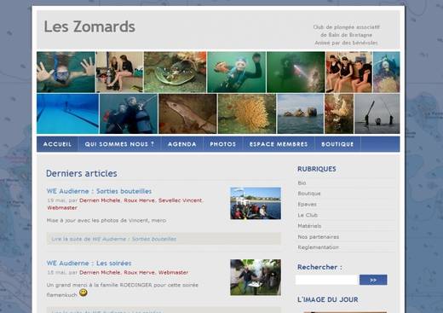The width and height of the screenshot is (443, 313).
Task: Open the QUI SOMMES NOUS ? menu
Action: coord(119,144)
